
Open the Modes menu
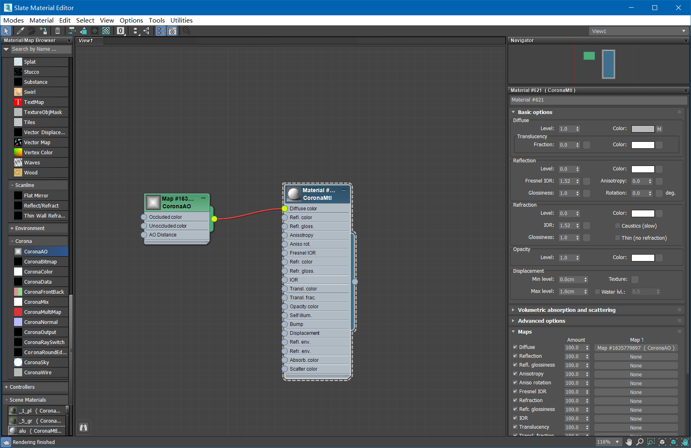point(14,20)
